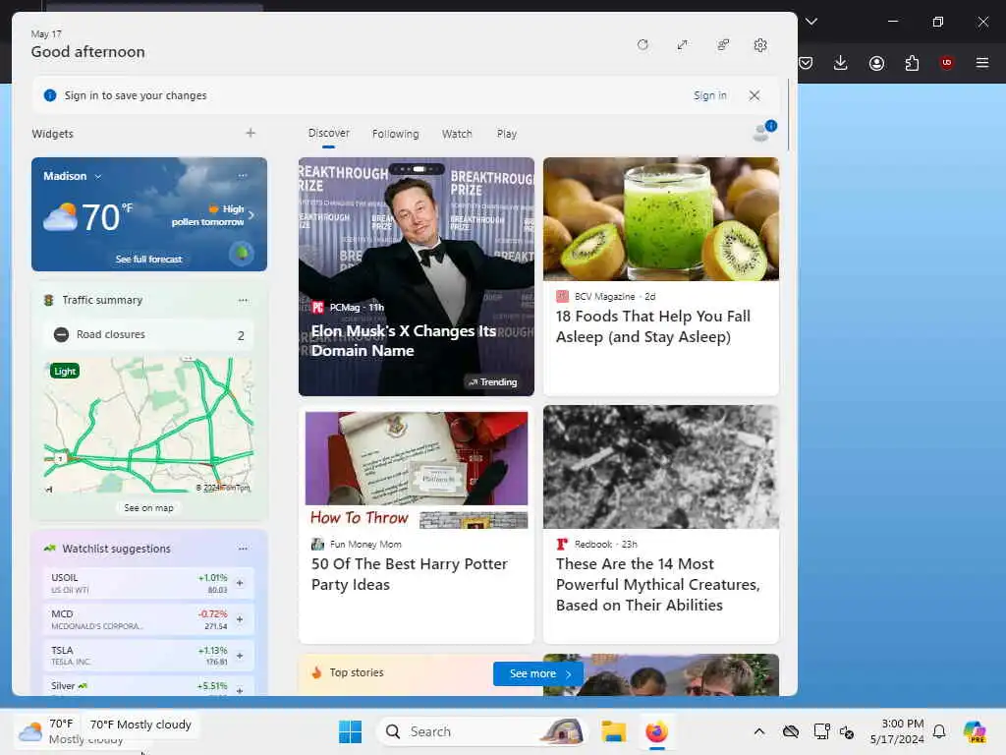Click the green pollen badge icon
The image size is (1006, 755).
[x=242, y=253]
